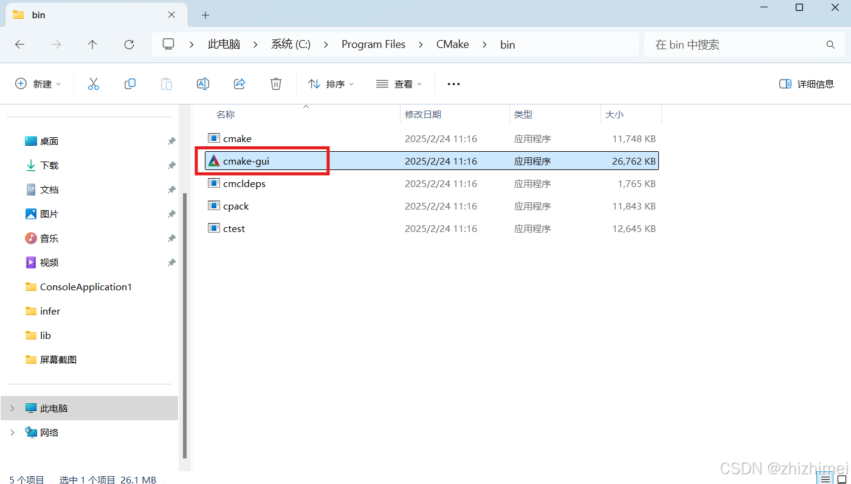Unpin 下载 using its pin icon

point(171,165)
